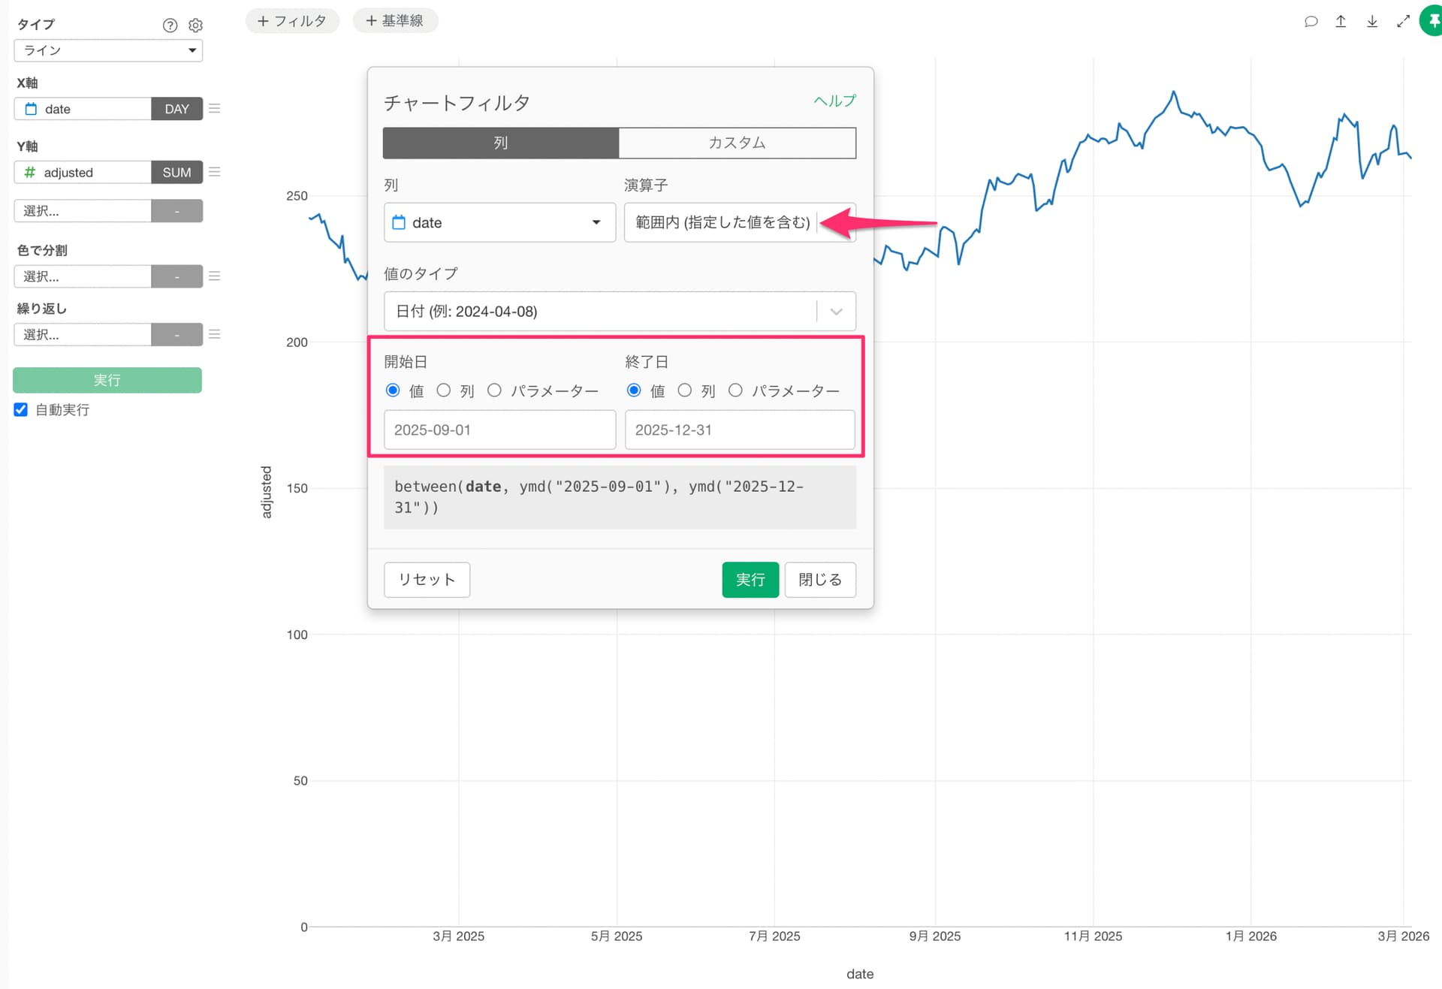The image size is (1442, 989).
Task: Click the comment bubble icon
Action: coord(1311,21)
